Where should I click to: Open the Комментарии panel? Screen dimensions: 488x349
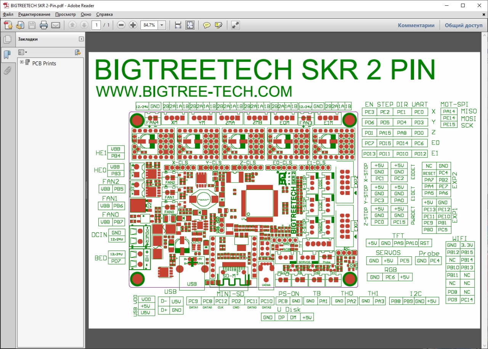coord(416,25)
